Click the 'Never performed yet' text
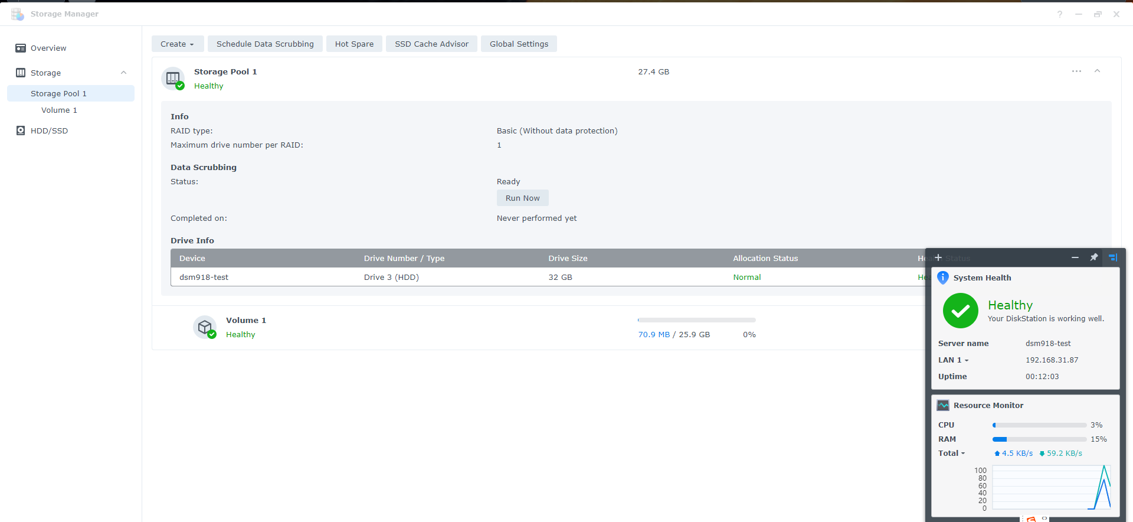This screenshot has height=522, width=1133. (x=536, y=218)
